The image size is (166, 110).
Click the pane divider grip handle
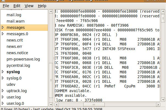pos(54,58)
